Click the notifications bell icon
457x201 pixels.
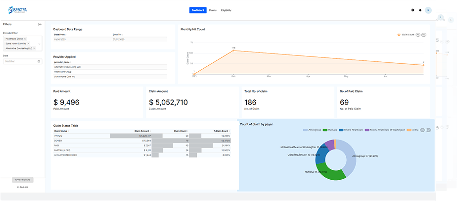click(420, 10)
